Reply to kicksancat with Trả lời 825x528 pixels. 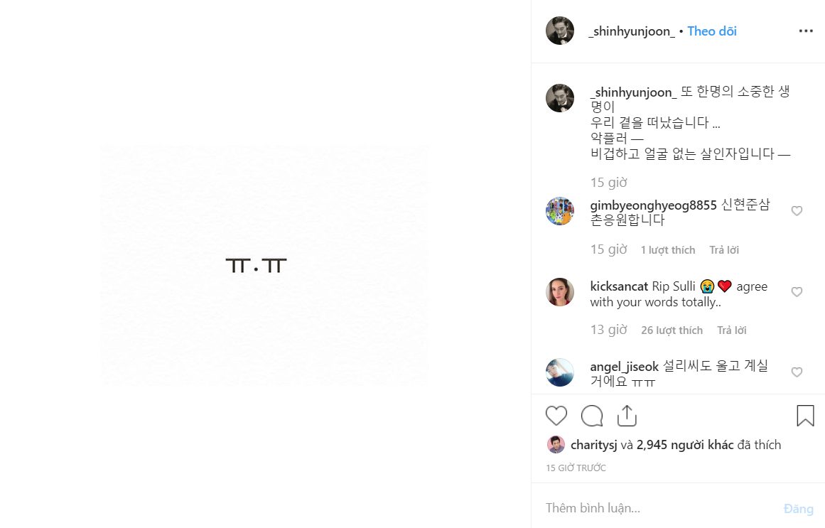pos(731,330)
